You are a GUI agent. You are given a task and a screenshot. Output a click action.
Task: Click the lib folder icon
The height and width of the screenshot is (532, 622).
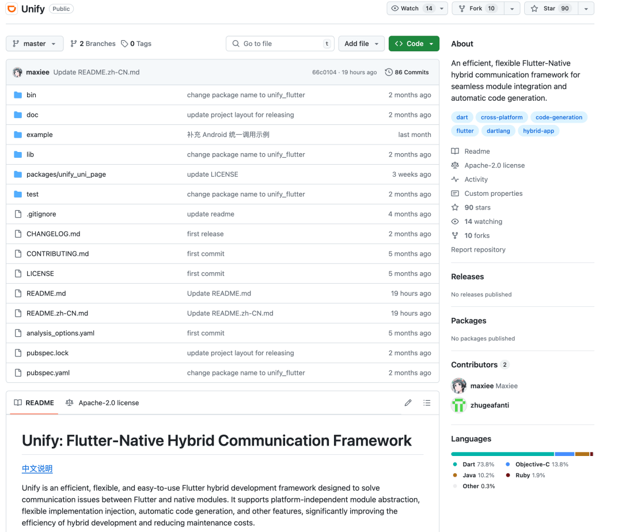pos(18,154)
